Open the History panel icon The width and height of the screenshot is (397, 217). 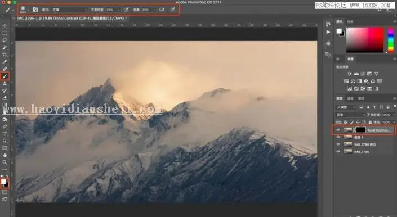[x=328, y=24]
